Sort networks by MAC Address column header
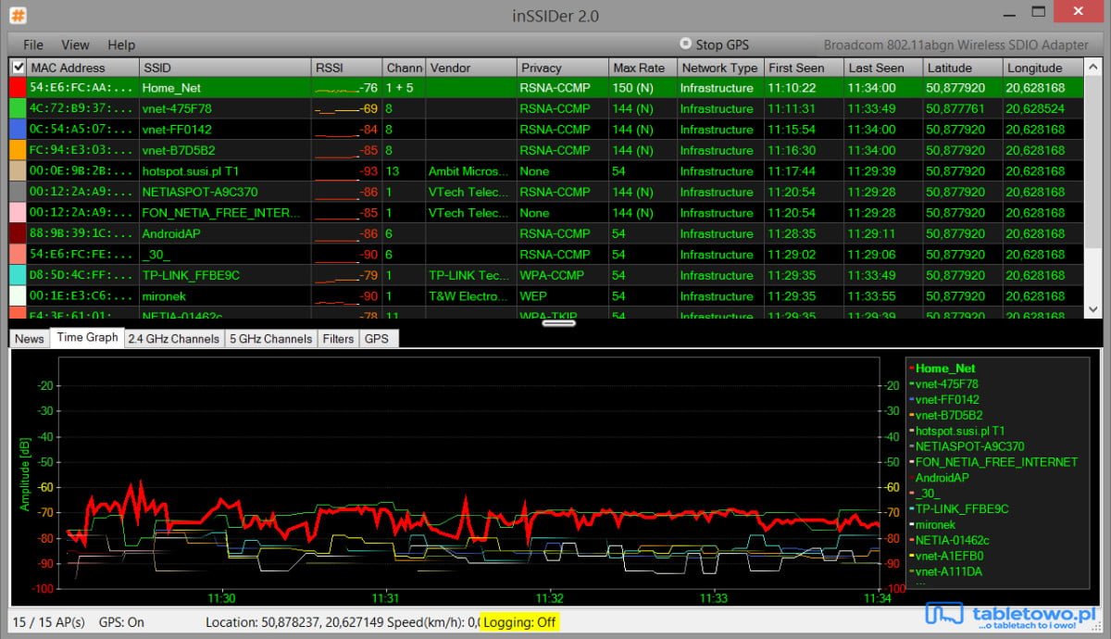The width and height of the screenshot is (1111, 639). 82,68
